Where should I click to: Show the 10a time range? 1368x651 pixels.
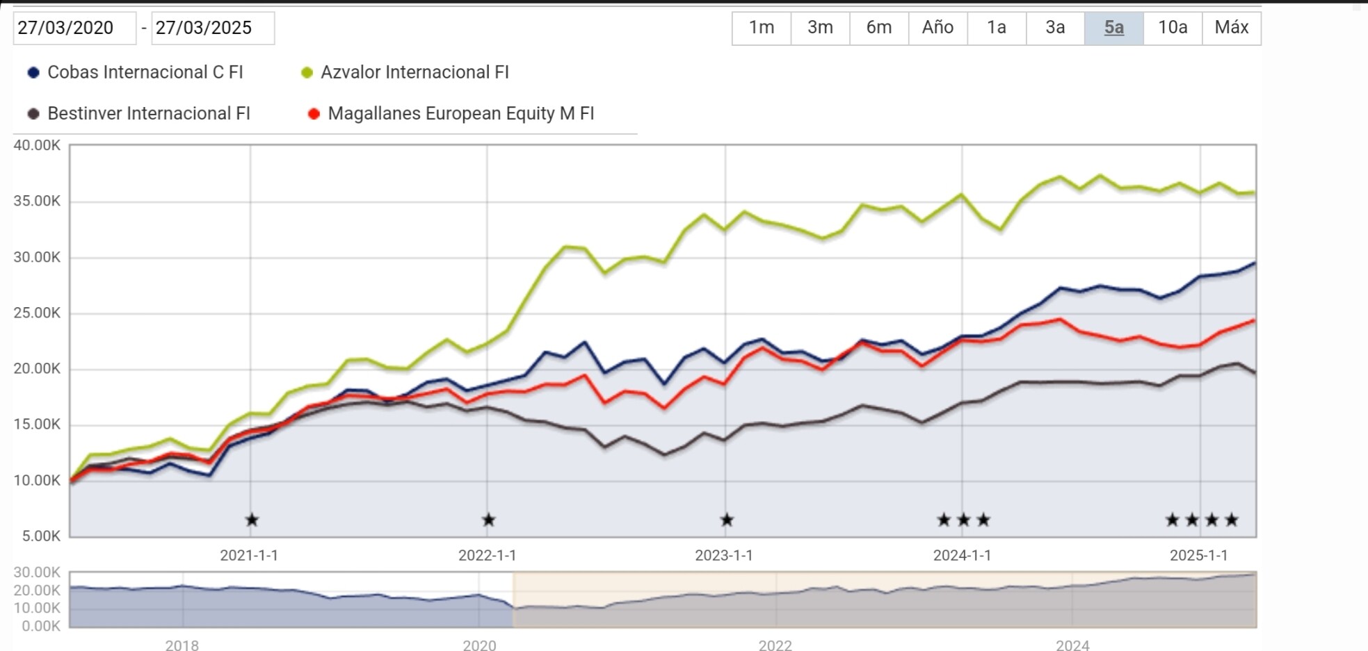(1173, 28)
